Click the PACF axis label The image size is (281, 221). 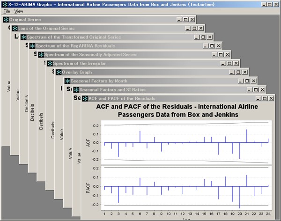(88, 188)
